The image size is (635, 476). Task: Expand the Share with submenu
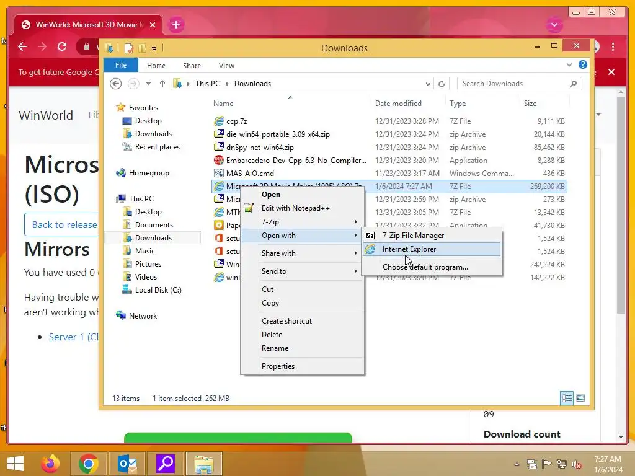(302, 253)
